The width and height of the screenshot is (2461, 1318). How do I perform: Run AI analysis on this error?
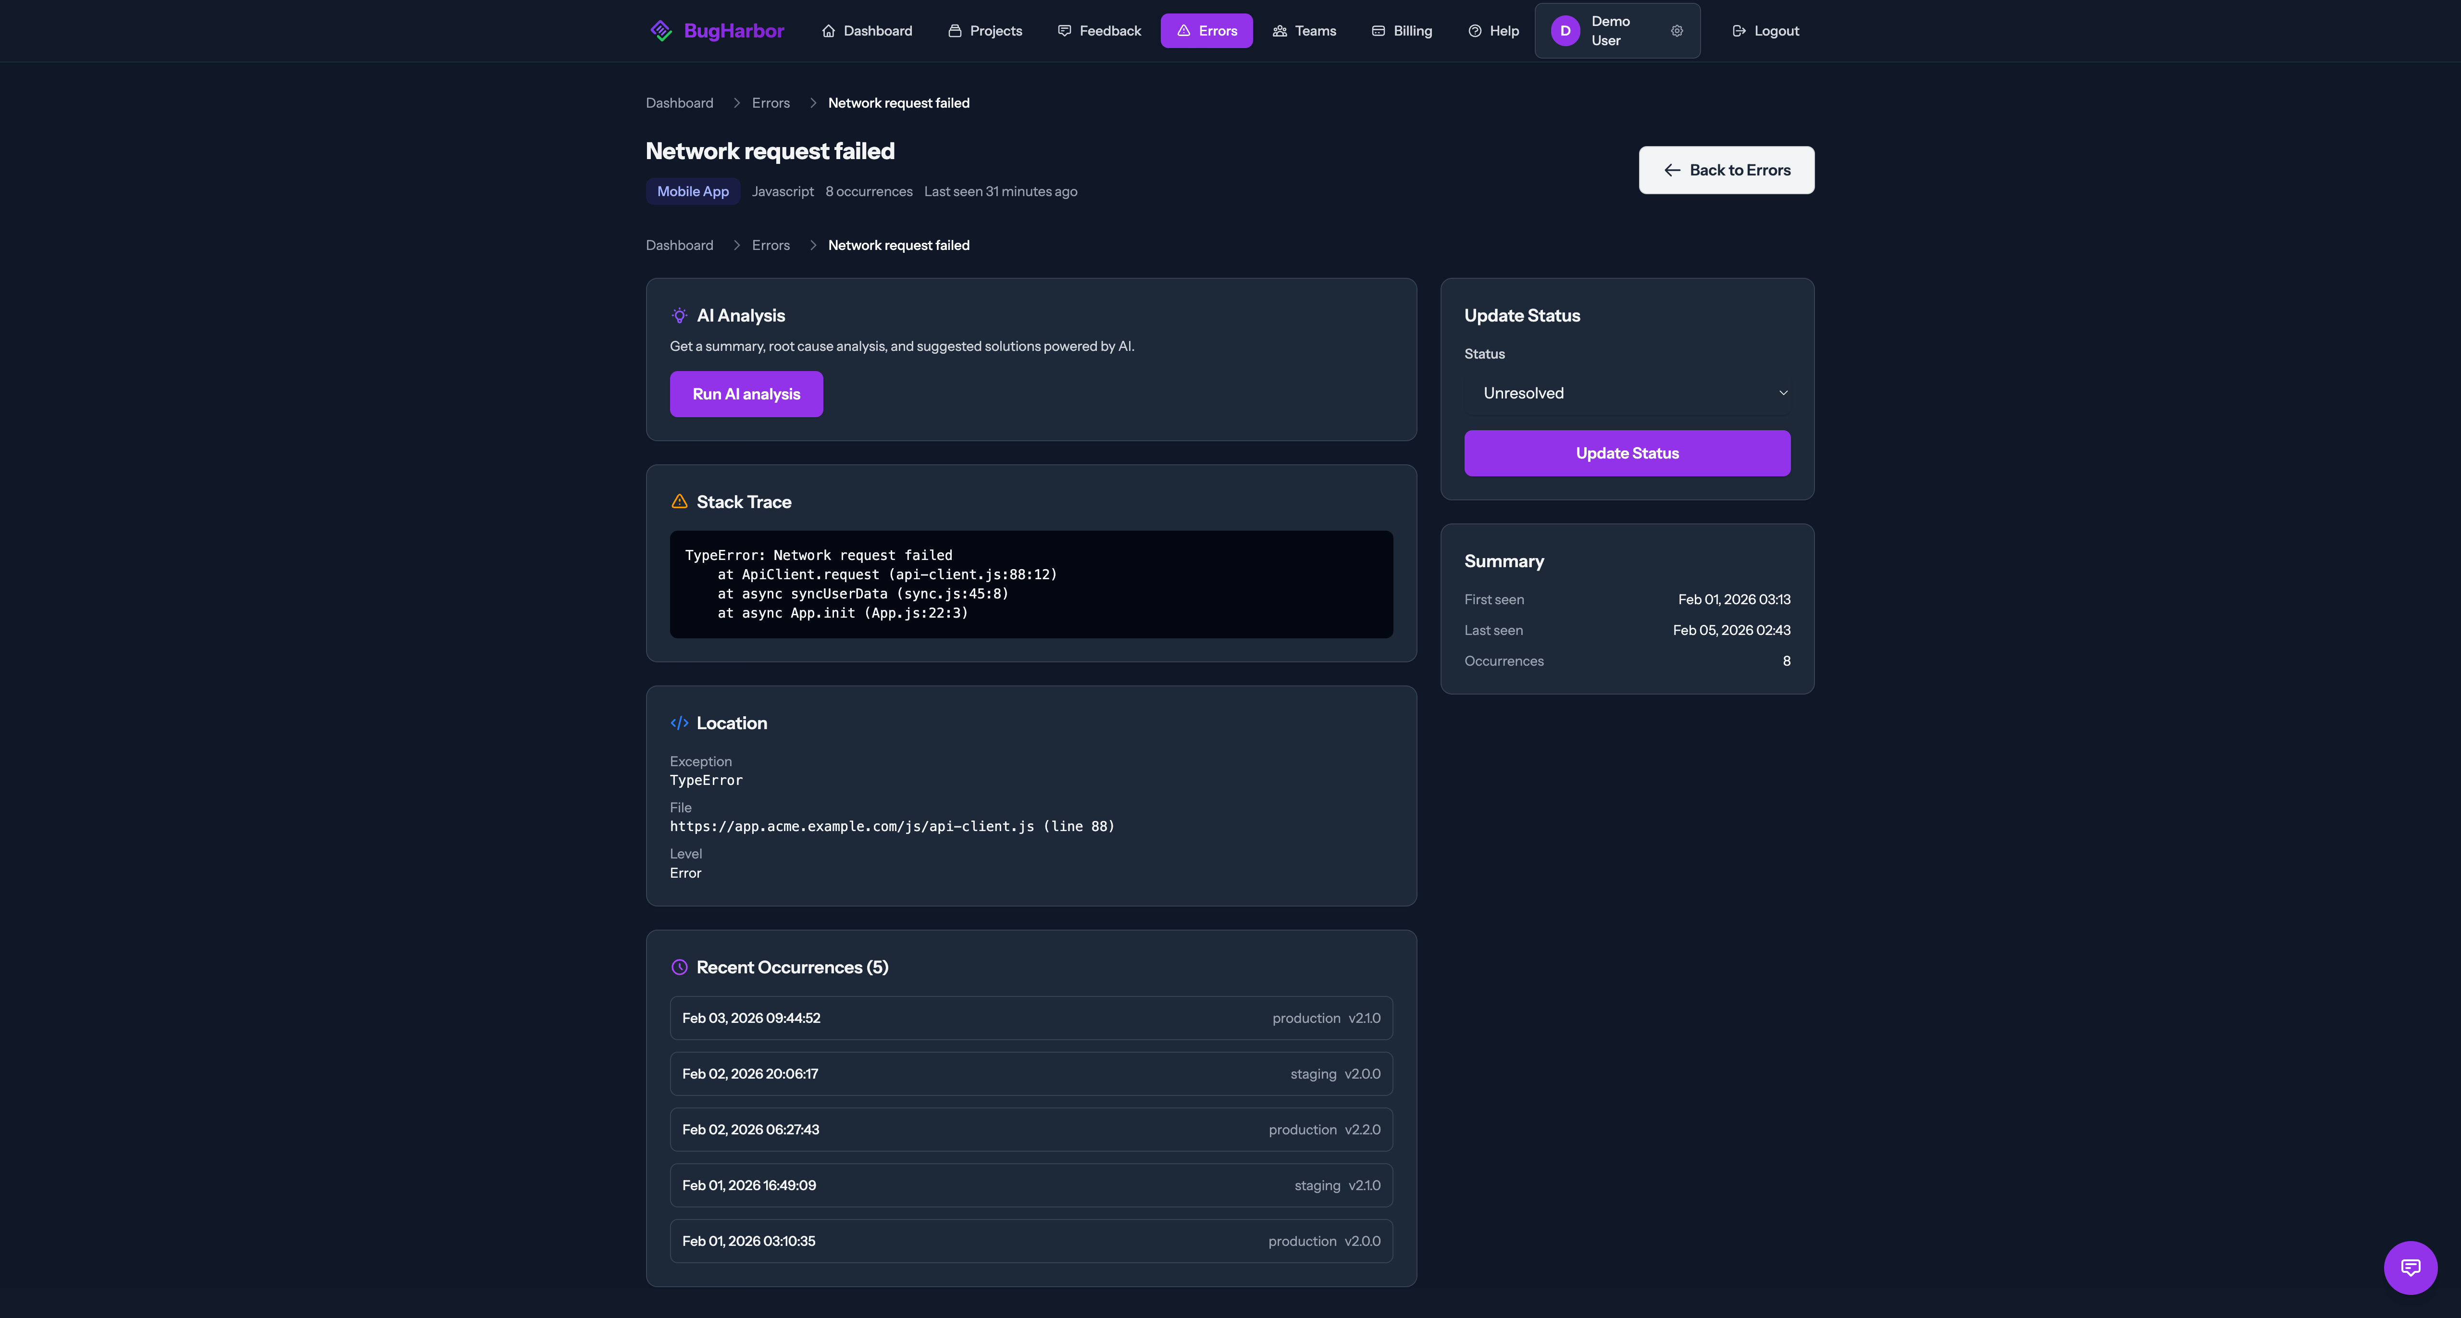coord(746,394)
